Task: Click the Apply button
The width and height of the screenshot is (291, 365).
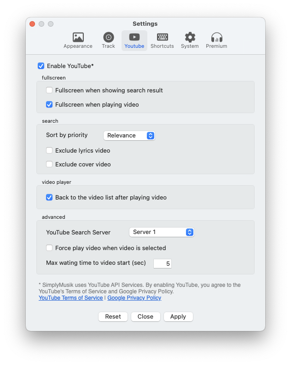Action: tap(178, 317)
